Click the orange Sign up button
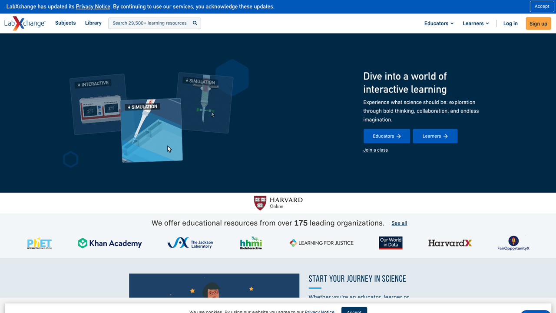Image resolution: width=556 pixels, height=313 pixels. (x=538, y=23)
